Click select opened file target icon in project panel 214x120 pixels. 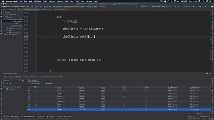[12, 10]
